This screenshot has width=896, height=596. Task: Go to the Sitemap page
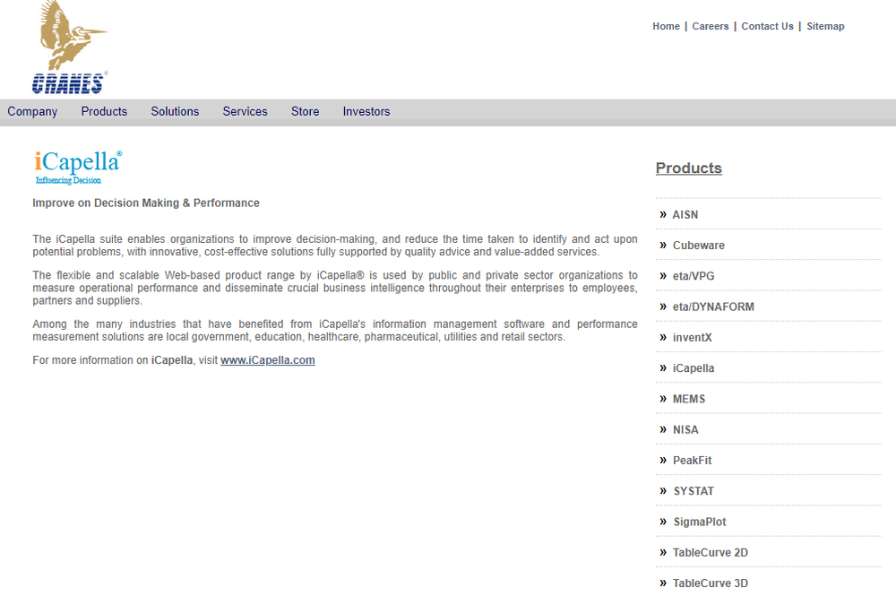(x=825, y=26)
